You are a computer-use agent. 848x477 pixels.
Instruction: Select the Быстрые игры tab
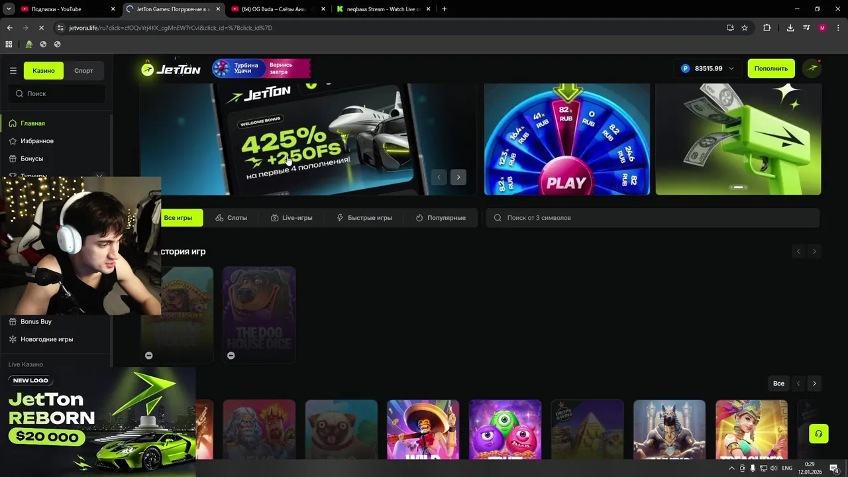364,217
